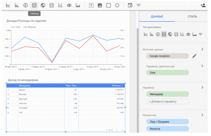Viewport: 211px width, 136px height.
Task: Switch chart type to scorecard in panel
Action: tap(176, 34)
